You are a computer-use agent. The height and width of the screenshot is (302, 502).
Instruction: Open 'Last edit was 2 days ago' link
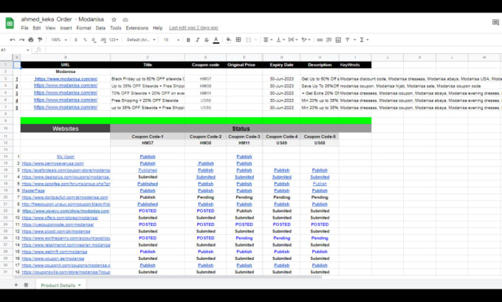coord(193,28)
